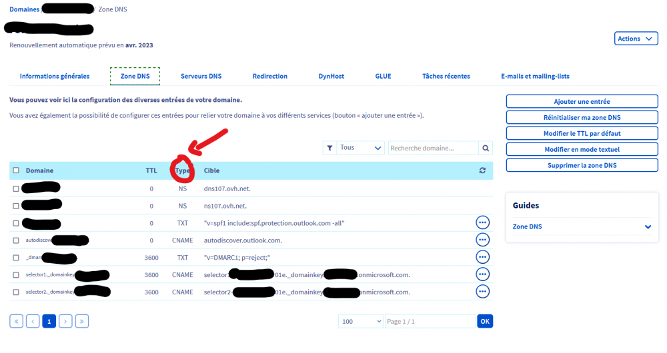The image size is (667, 353).
Task: Open the Actions dropdown
Action: click(x=636, y=38)
